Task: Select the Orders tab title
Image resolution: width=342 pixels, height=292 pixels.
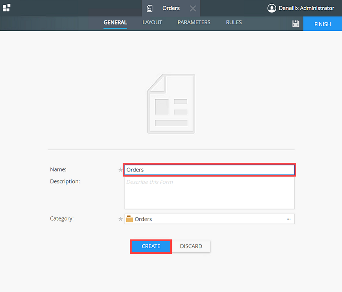Action: click(x=171, y=8)
